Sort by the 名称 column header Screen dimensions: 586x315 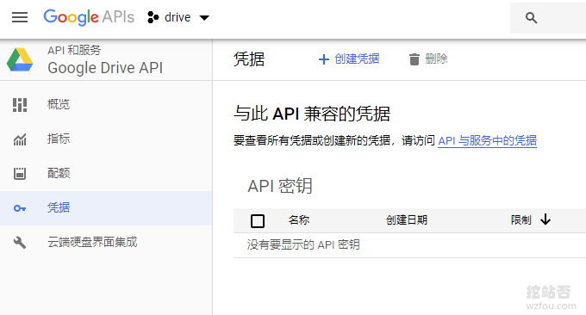299,220
